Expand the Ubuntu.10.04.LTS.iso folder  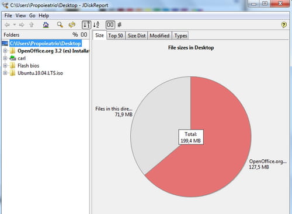click(5, 73)
